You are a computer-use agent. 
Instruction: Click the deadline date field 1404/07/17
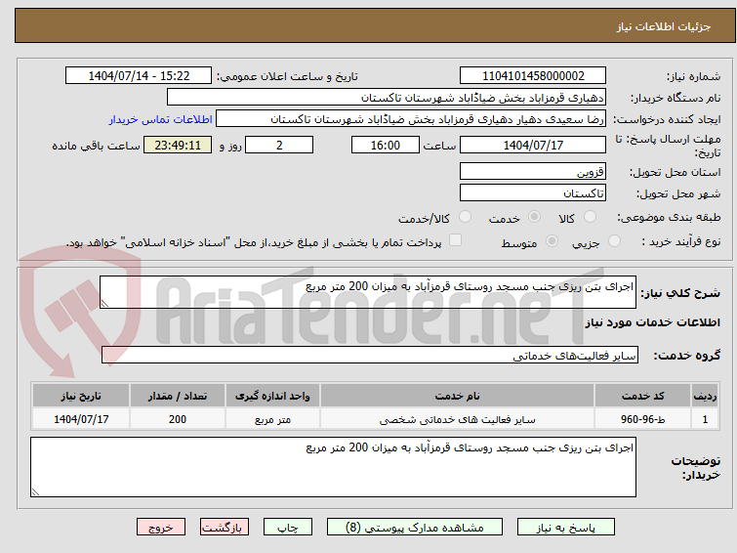click(533, 145)
